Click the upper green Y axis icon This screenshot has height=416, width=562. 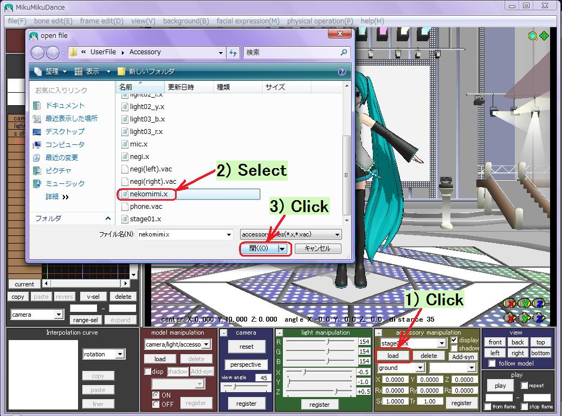pyautogui.click(x=525, y=303)
